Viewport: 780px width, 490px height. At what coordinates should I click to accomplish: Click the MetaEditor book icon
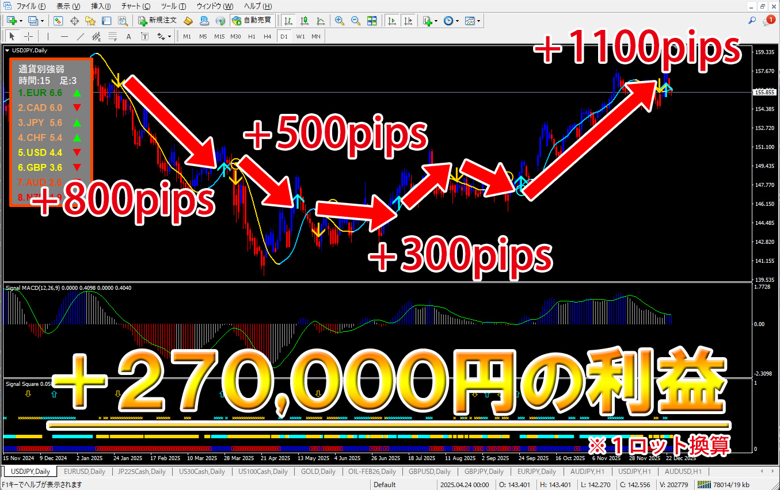188,21
